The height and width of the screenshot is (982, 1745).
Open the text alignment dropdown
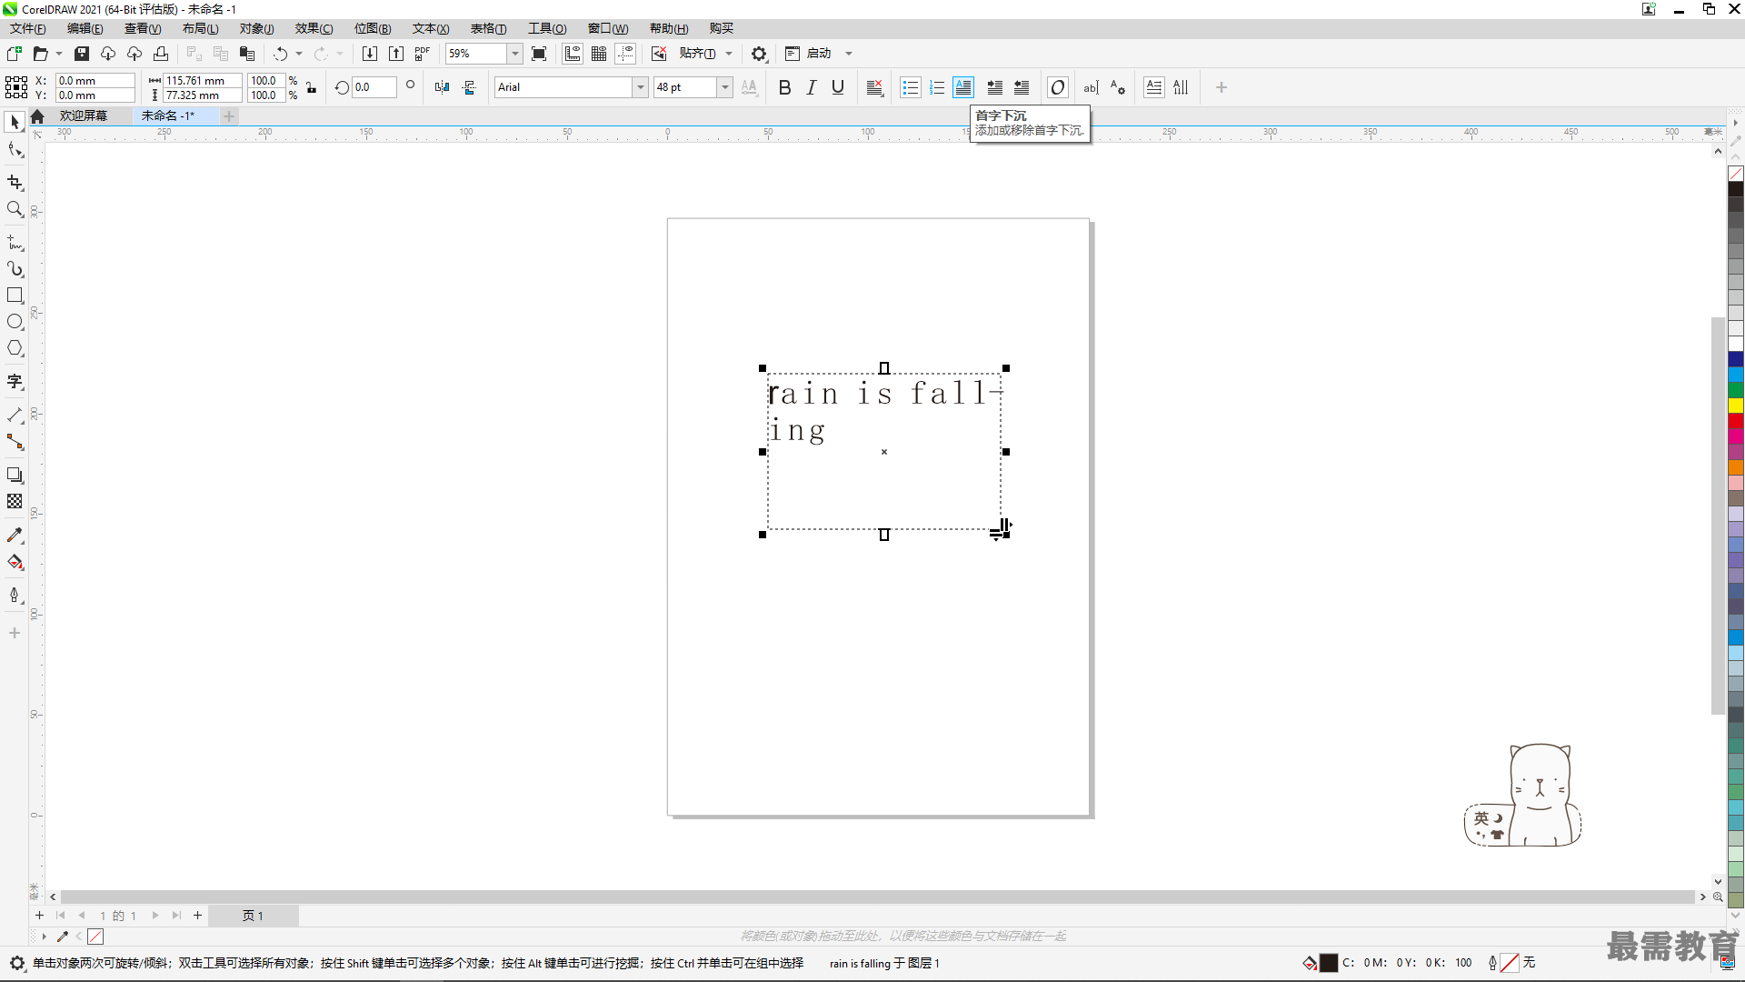point(874,87)
